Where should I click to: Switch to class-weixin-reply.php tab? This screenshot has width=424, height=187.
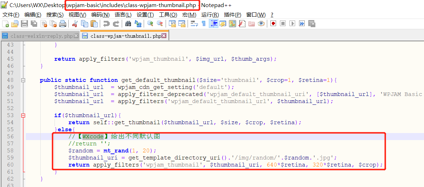[41, 36]
